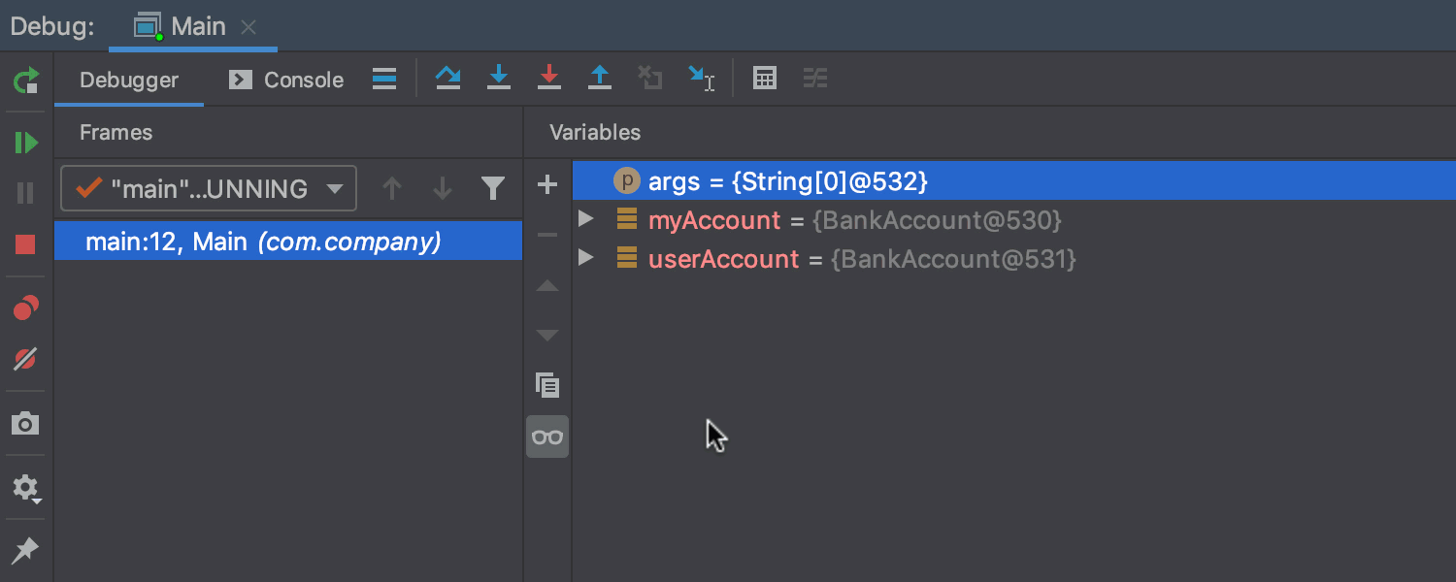View breakpoints

[x=26, y=308]
